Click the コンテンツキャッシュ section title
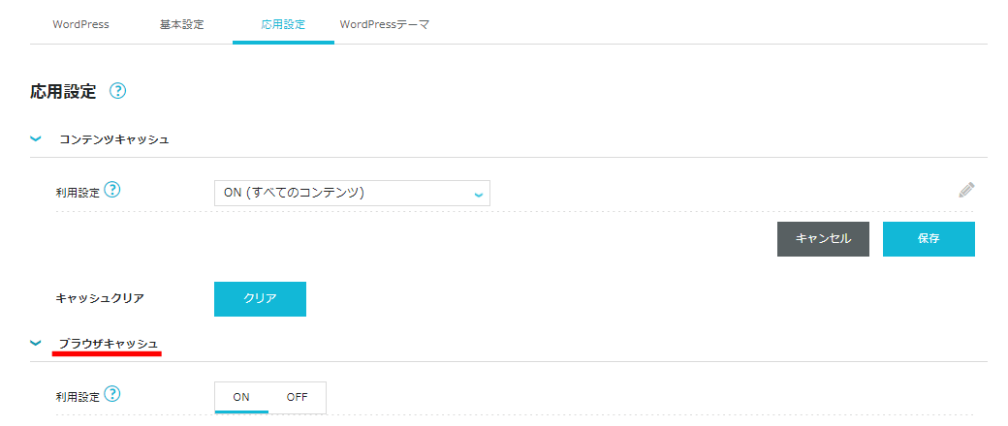 114,138
